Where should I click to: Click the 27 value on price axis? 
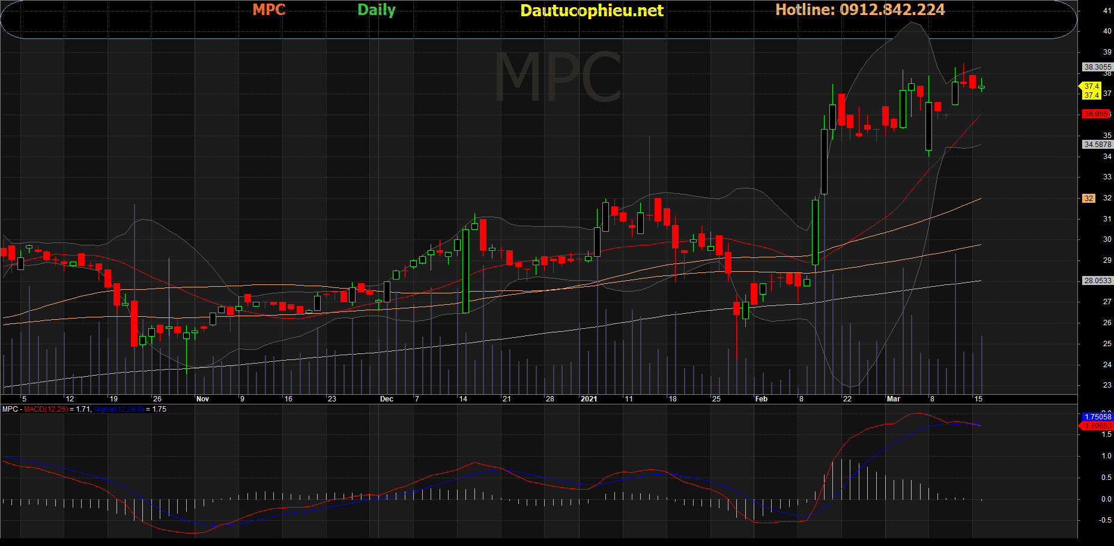coord(1107,302)
